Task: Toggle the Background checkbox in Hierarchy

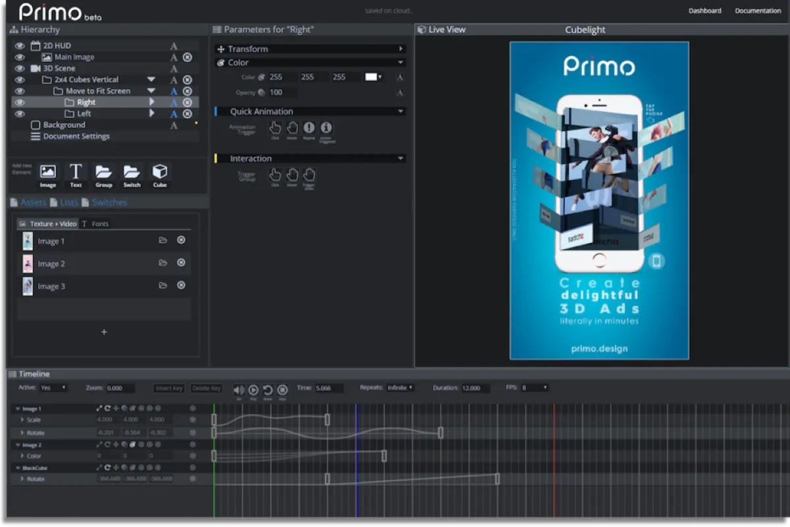Action: (36, 125)
